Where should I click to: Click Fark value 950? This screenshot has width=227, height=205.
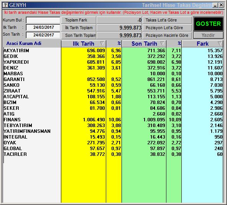click(x=219, y=137)
